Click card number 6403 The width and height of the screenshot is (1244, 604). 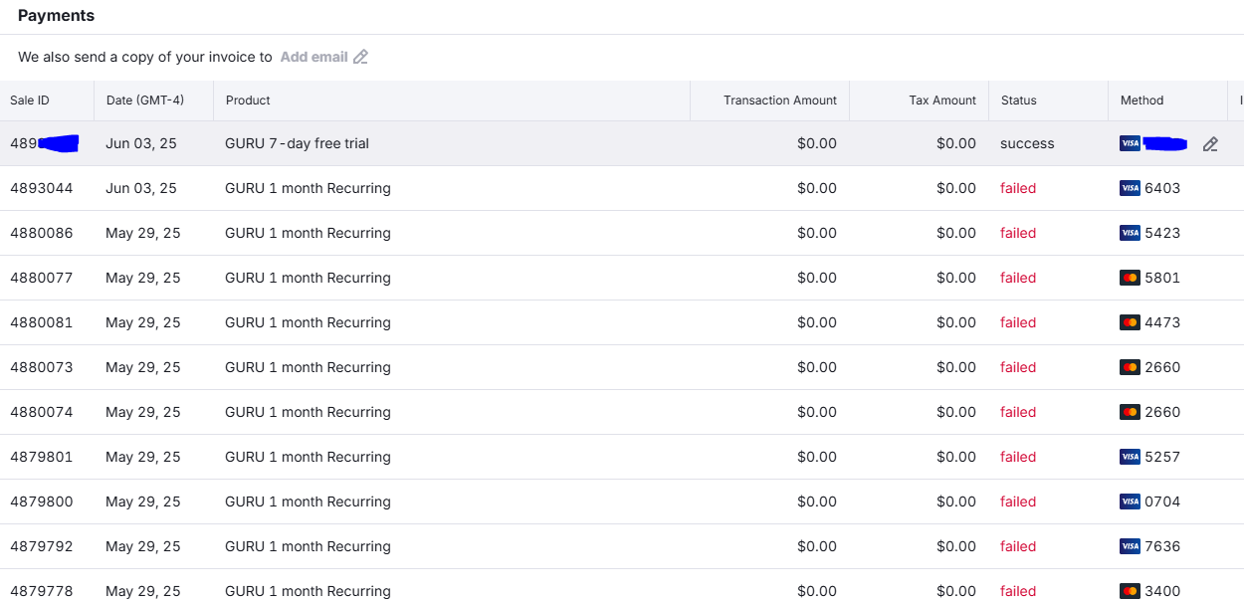pyautogui.click(x=1162, y=188)
